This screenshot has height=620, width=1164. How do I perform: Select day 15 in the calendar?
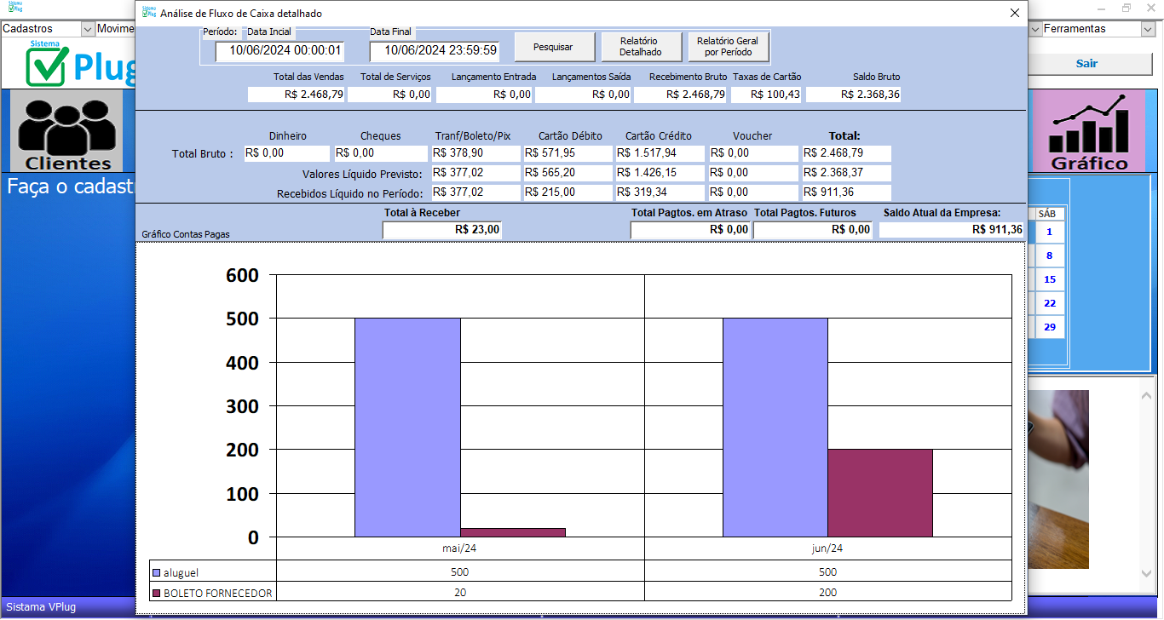pos(1049,279)
